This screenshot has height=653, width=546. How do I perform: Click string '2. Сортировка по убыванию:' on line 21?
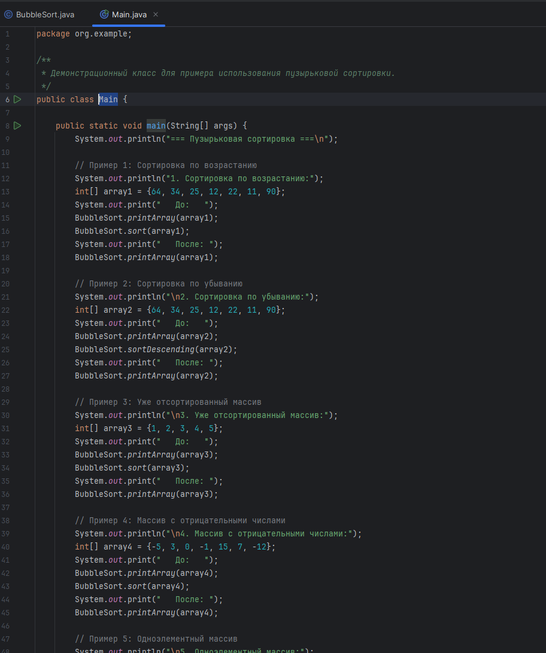tap(238, 297)
